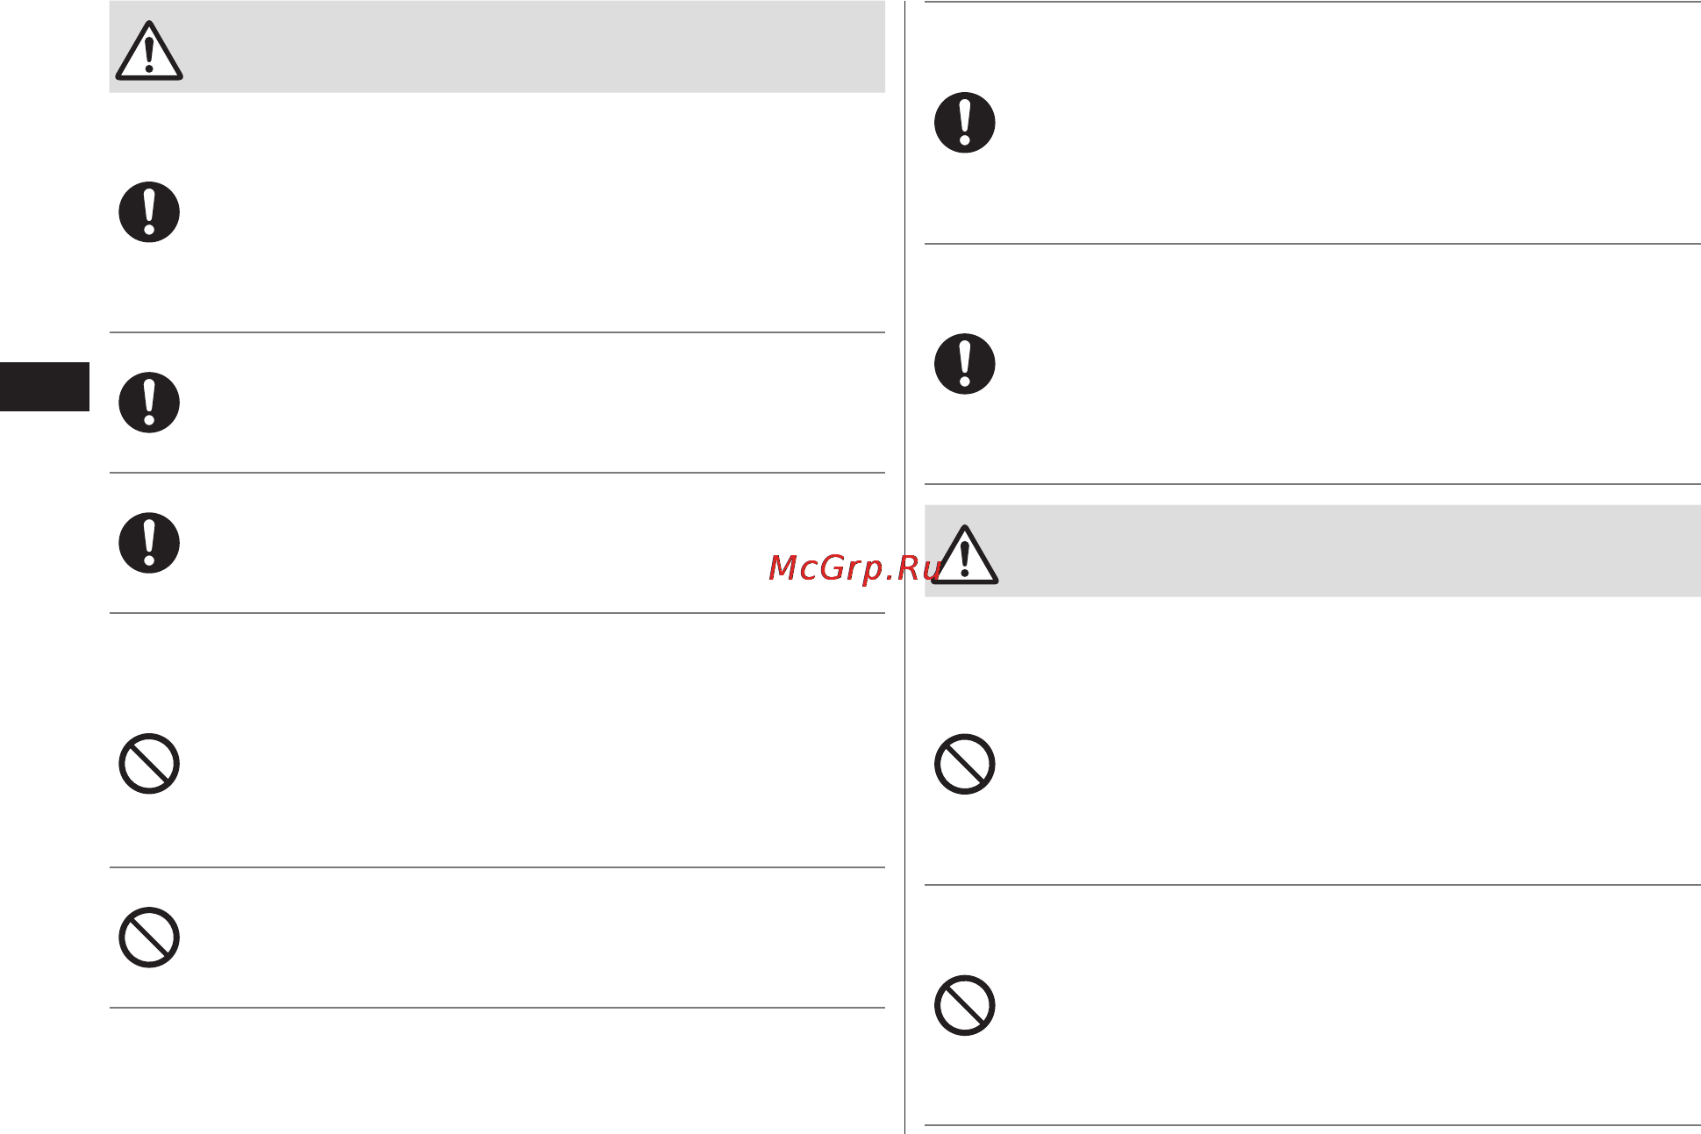Select the lowest prohibition sign in the left column
This screenshot has width=1701, height=1134.
[149, 938]
